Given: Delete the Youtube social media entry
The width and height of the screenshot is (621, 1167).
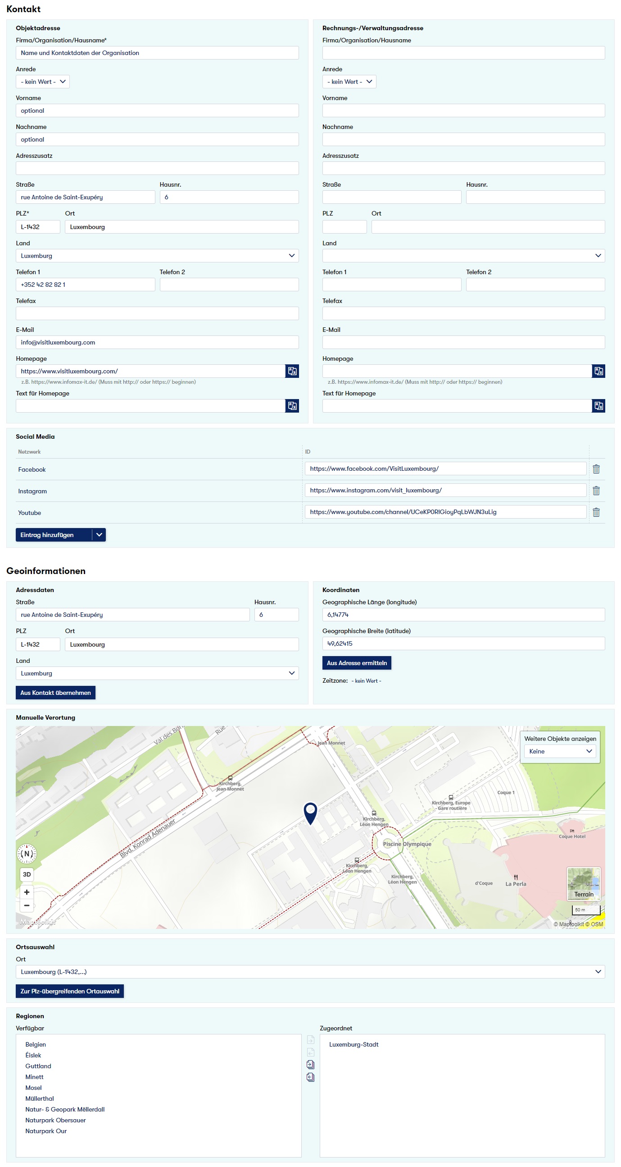Looking at the screenshot, I should (596, 512).
